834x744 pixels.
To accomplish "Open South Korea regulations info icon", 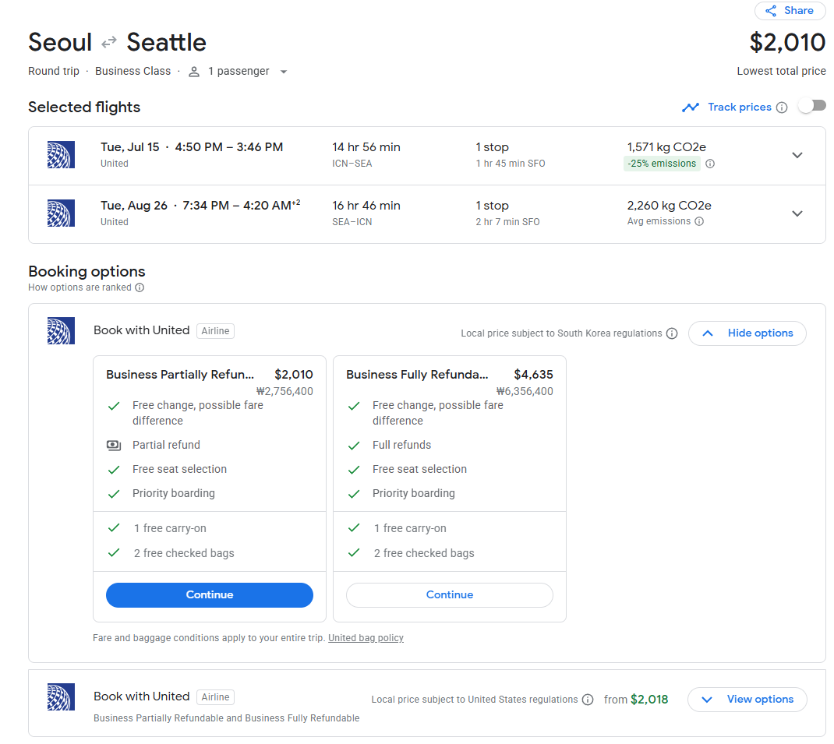I will [x=672, y=333].
